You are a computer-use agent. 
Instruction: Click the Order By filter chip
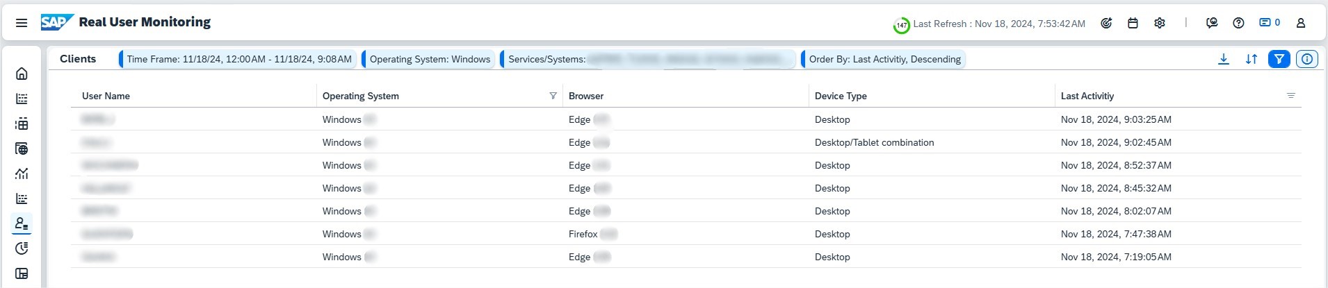click(884, 59)
